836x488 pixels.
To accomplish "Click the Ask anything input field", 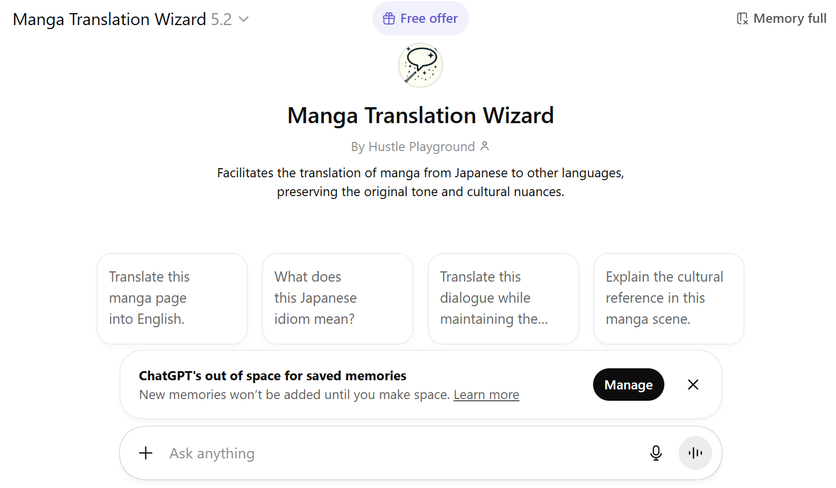I will [x=342, y=453].
